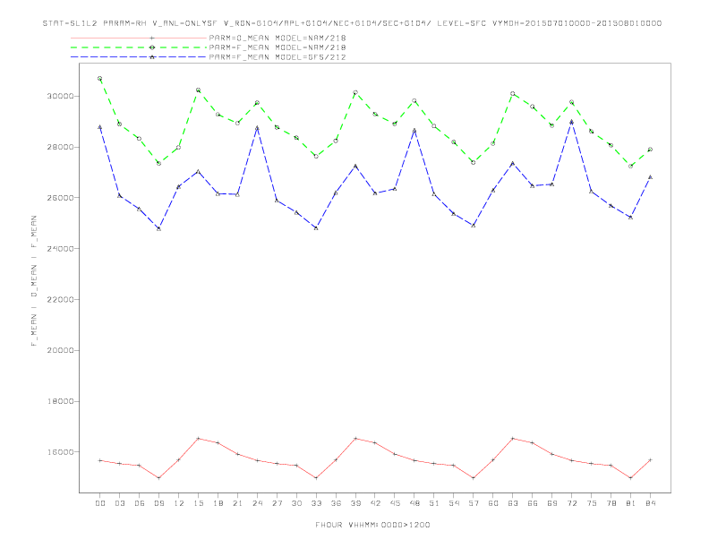This screenshot has height=548, width=709.
Task: Click the red O_MEAN plus point at hour 33
Action: point(317,478)
